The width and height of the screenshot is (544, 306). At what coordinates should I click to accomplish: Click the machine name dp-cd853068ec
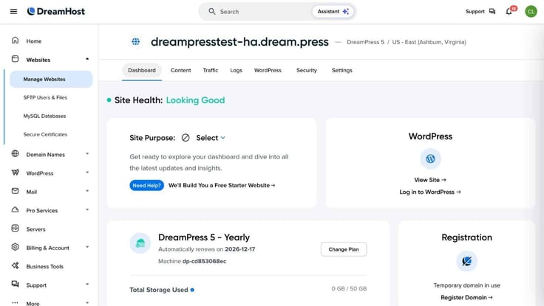[x=204, y=261]
